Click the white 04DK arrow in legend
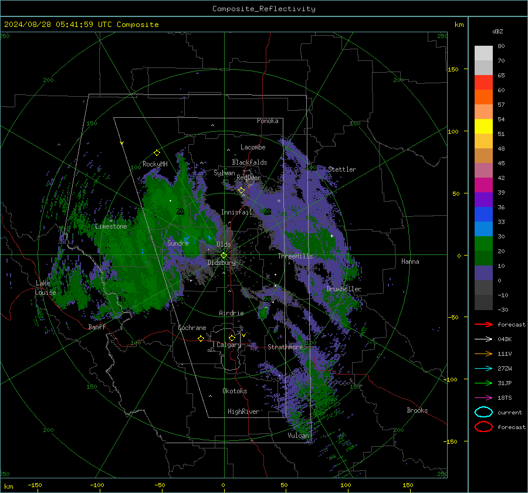 (x=483, y=339)
